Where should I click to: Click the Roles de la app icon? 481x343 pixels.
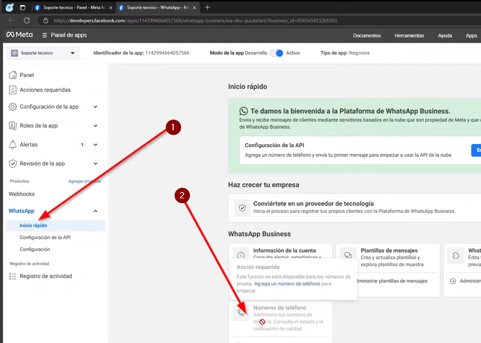[12, 125]
